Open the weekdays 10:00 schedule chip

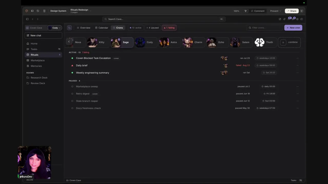(x=265, y=58)
